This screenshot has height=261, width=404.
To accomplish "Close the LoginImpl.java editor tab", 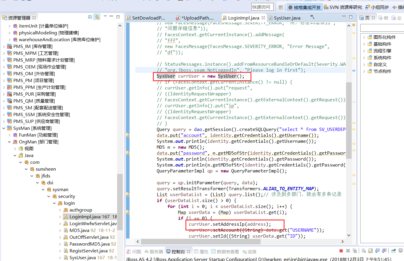I will click(x=263, y=18).
